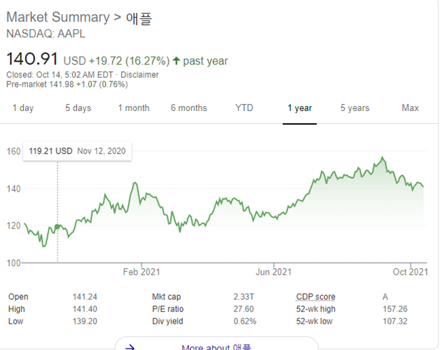Image resolution: width=440 pixels, height=350 pixels.
Task: Click the CDP score label
Action: click(315, 297)
